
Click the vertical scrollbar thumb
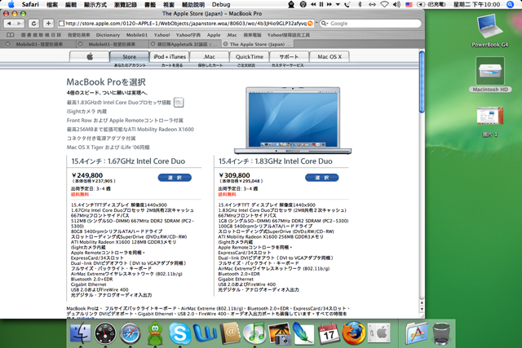(422, 81)
